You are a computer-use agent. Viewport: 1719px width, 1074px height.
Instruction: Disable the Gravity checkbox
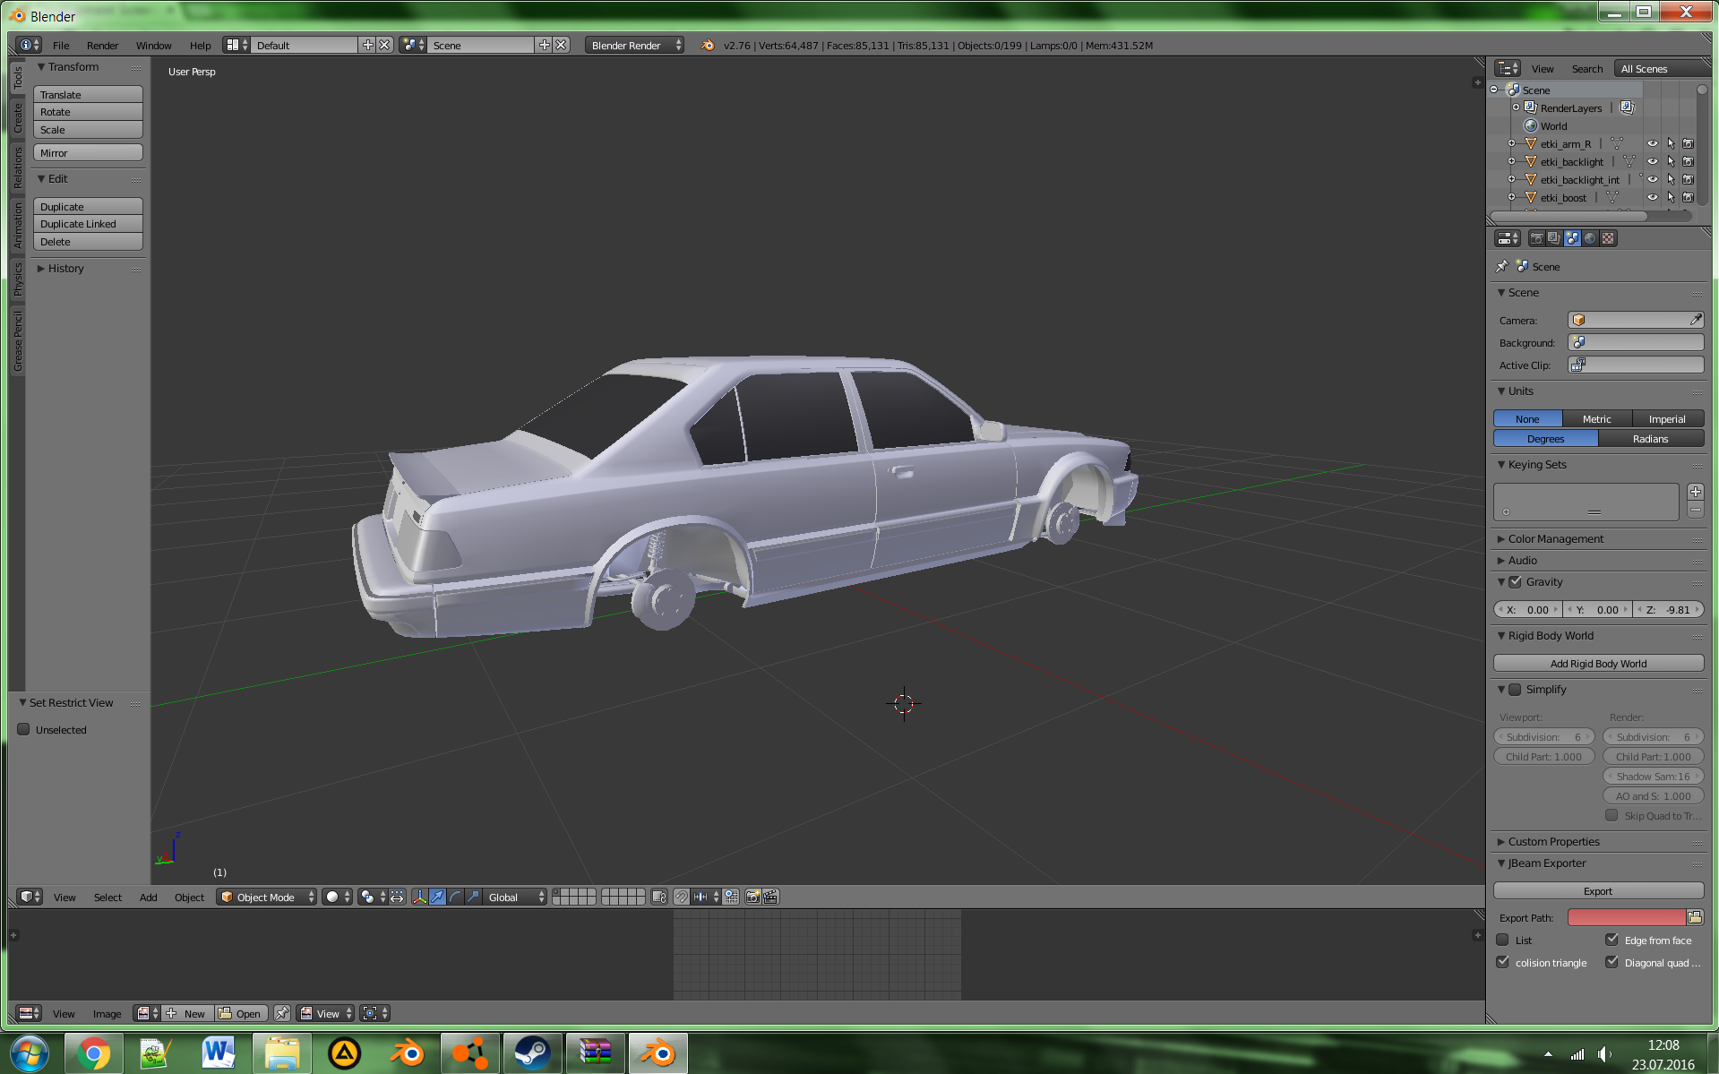point(1515,581)
